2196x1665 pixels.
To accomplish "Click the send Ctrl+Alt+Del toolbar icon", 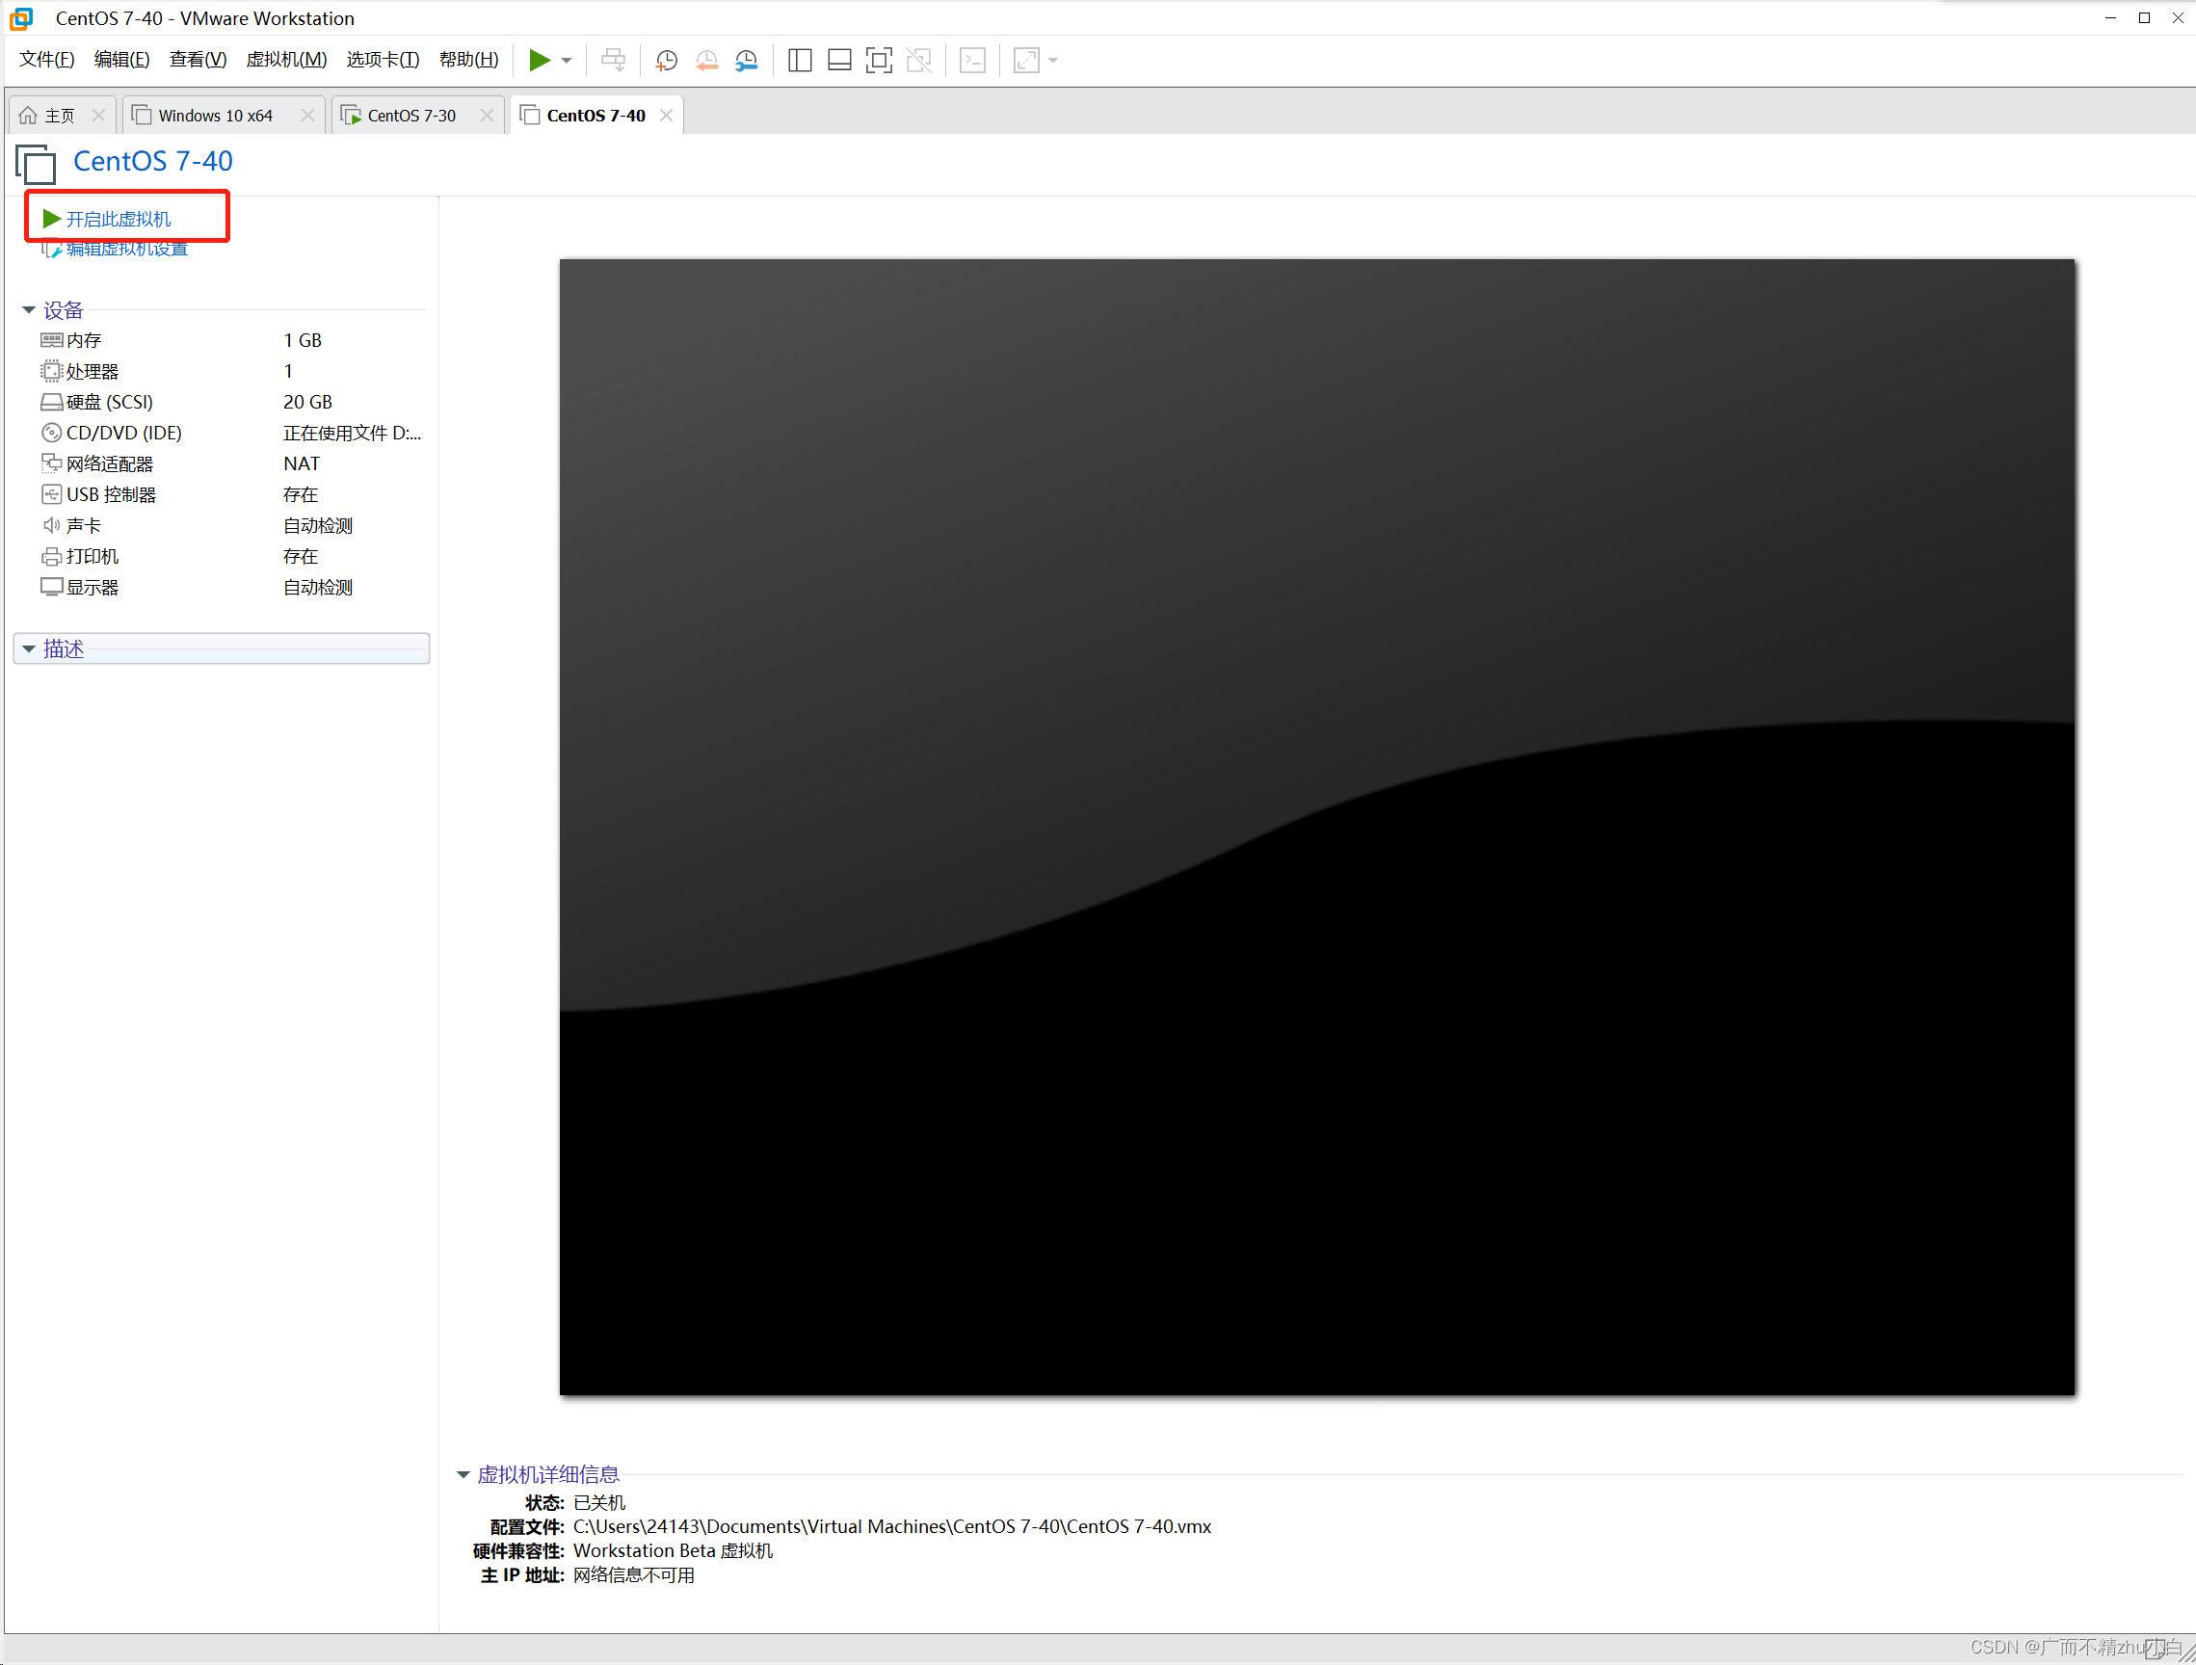I will (614, 61).
